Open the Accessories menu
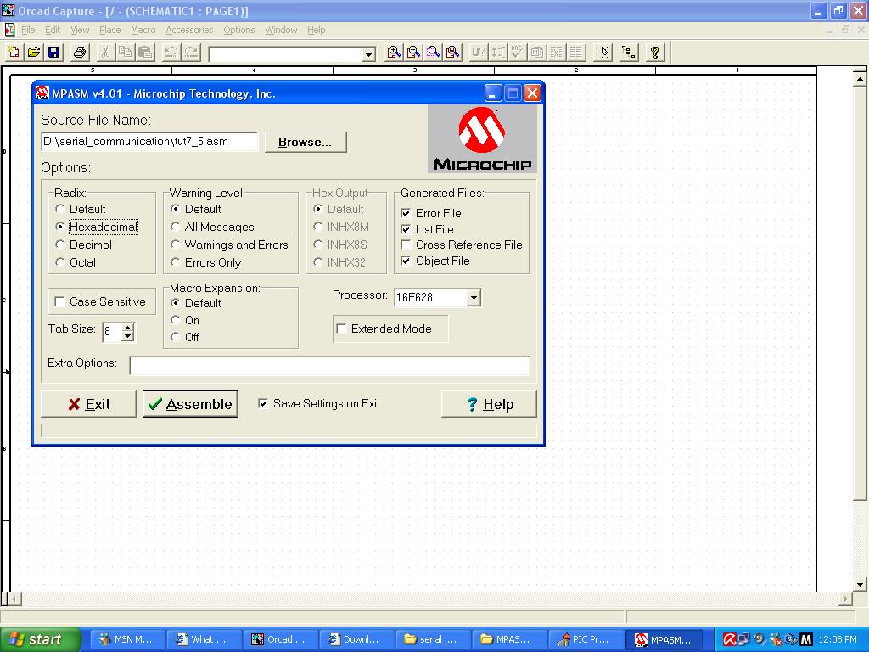869x652 pixels. point(189,30)
